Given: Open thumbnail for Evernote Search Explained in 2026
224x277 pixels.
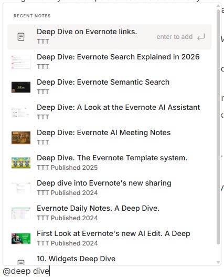Looking at the screenshot, I should tap(21, 62).
